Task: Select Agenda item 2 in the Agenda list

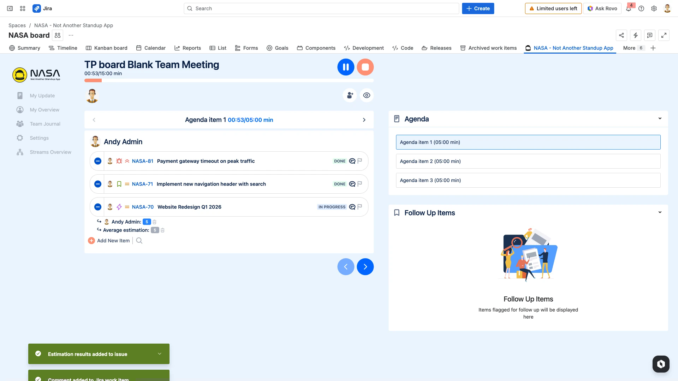Action: 528,161
